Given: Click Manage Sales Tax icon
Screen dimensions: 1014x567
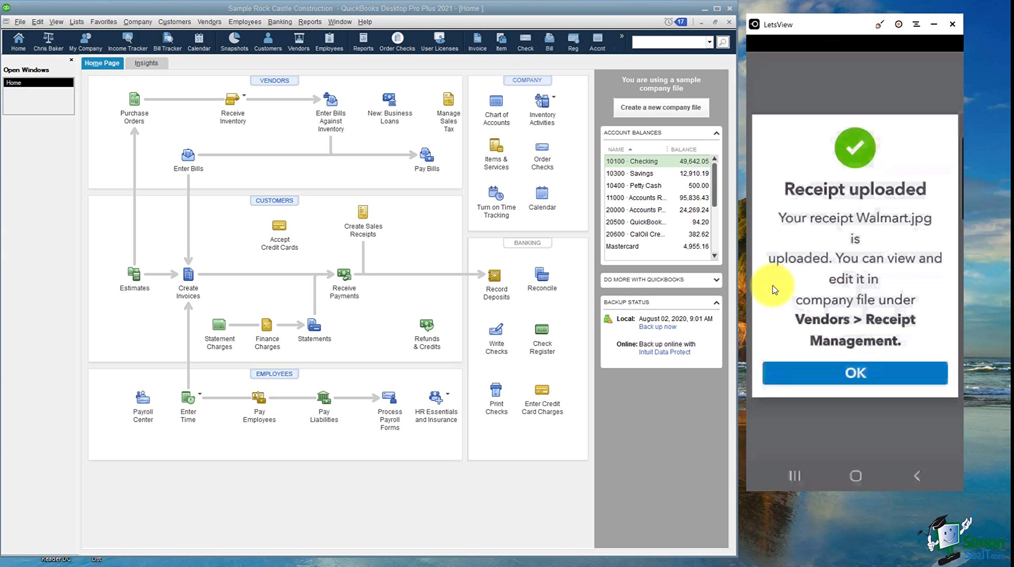Looking at the screenshot, I should click(448, 99).
